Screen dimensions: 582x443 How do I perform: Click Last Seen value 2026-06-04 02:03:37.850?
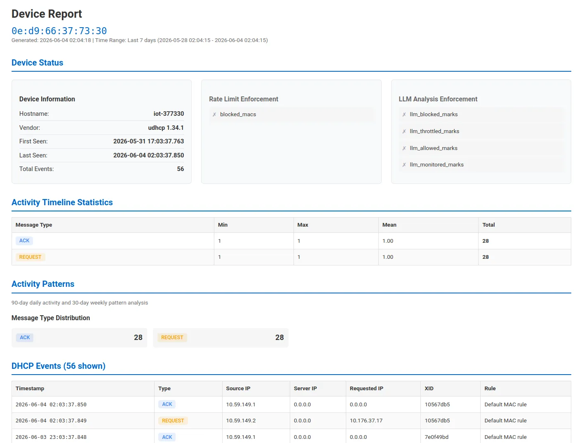click(149, 155)
